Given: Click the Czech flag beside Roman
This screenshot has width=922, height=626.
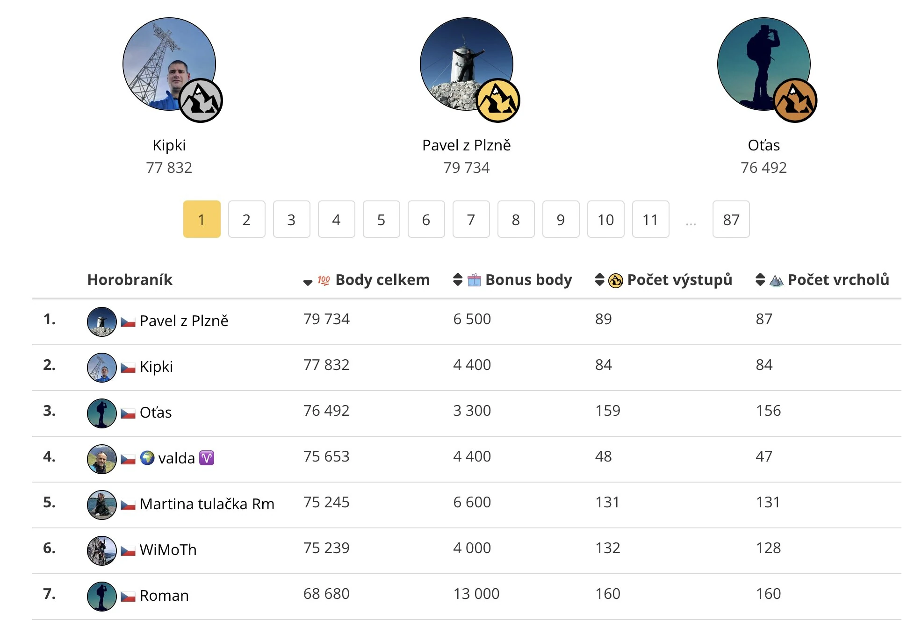Looking at the screenshot, I should point(128,597).
